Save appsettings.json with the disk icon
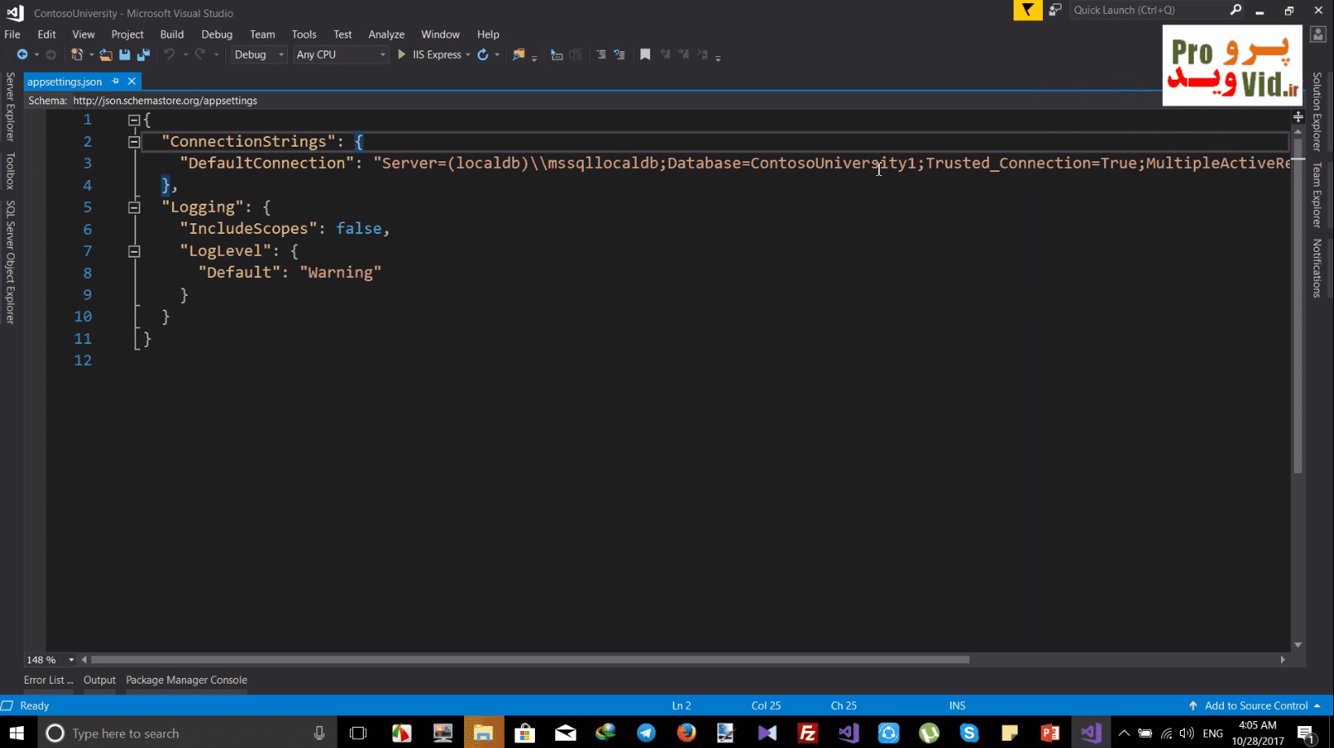The image size is (1334, 748). pos(125,55)
